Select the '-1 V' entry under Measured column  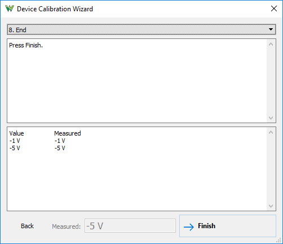point(60,141)
